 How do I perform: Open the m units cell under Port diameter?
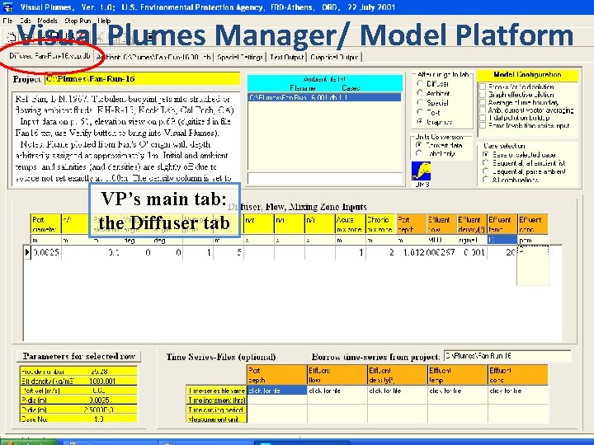pos(46,240)
